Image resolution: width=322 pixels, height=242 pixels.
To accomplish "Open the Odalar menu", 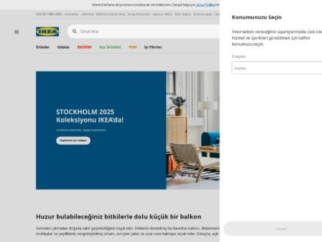I will click(x=63, y=47).
